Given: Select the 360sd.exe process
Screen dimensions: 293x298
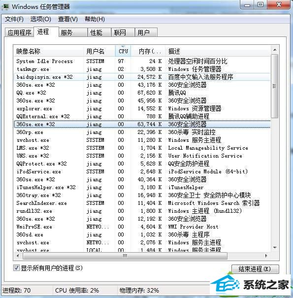Looking at the screenshot, I should (x=142, y=235).
